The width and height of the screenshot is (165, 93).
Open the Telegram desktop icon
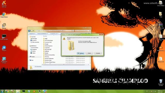pos(4,48)
